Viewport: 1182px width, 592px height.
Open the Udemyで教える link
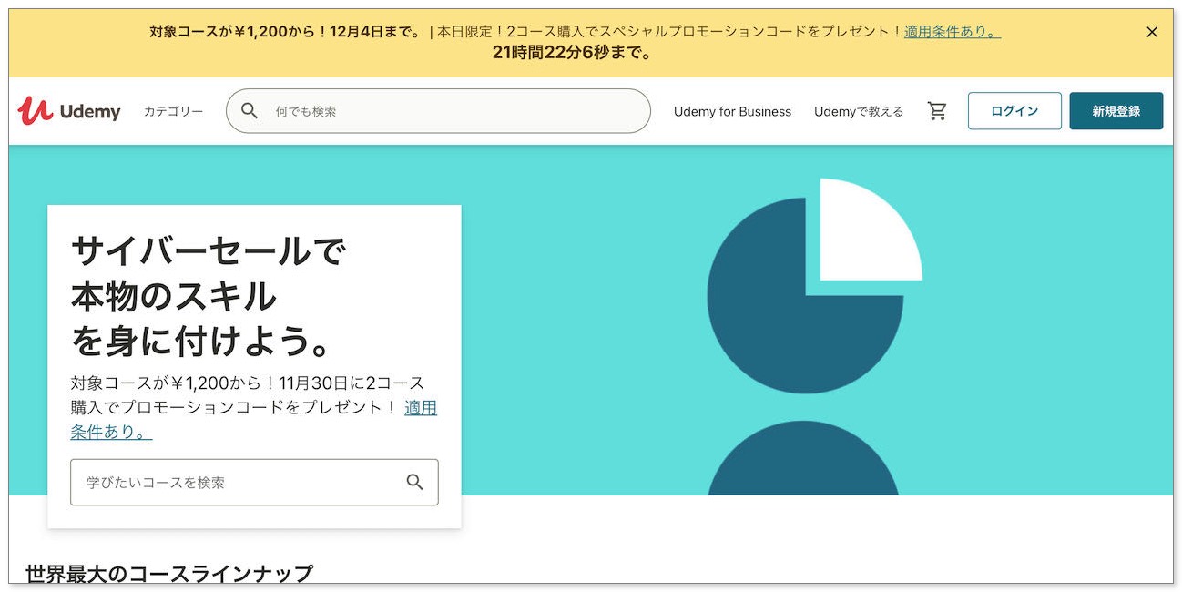tap(859, 111)
